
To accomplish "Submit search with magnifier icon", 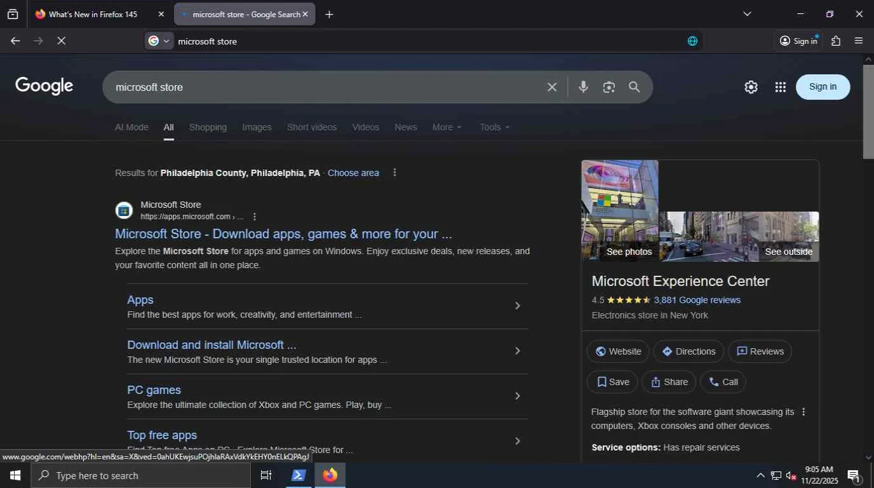I will (x=634, y=87).
